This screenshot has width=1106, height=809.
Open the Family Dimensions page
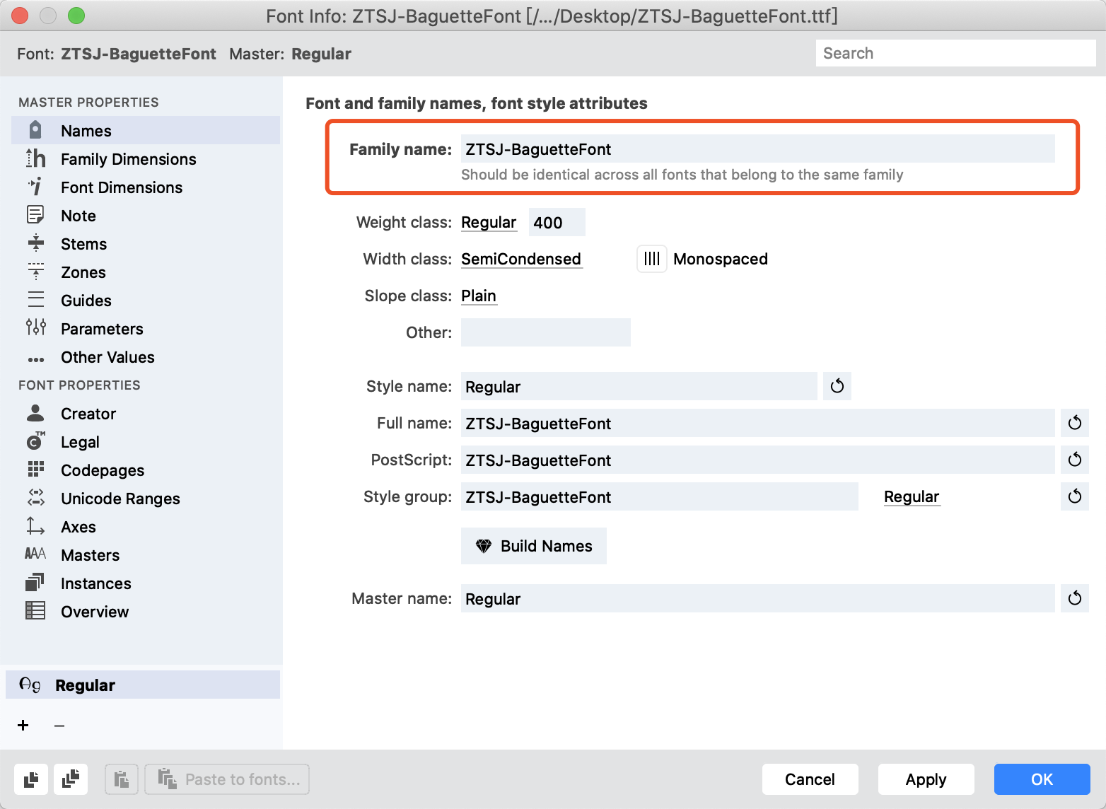point(128,159)
